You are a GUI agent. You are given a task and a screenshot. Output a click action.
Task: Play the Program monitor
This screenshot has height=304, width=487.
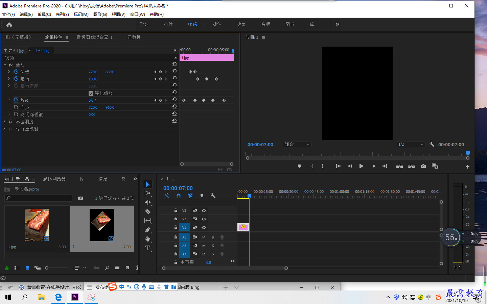pyautogui.click(x=361, y=166)
